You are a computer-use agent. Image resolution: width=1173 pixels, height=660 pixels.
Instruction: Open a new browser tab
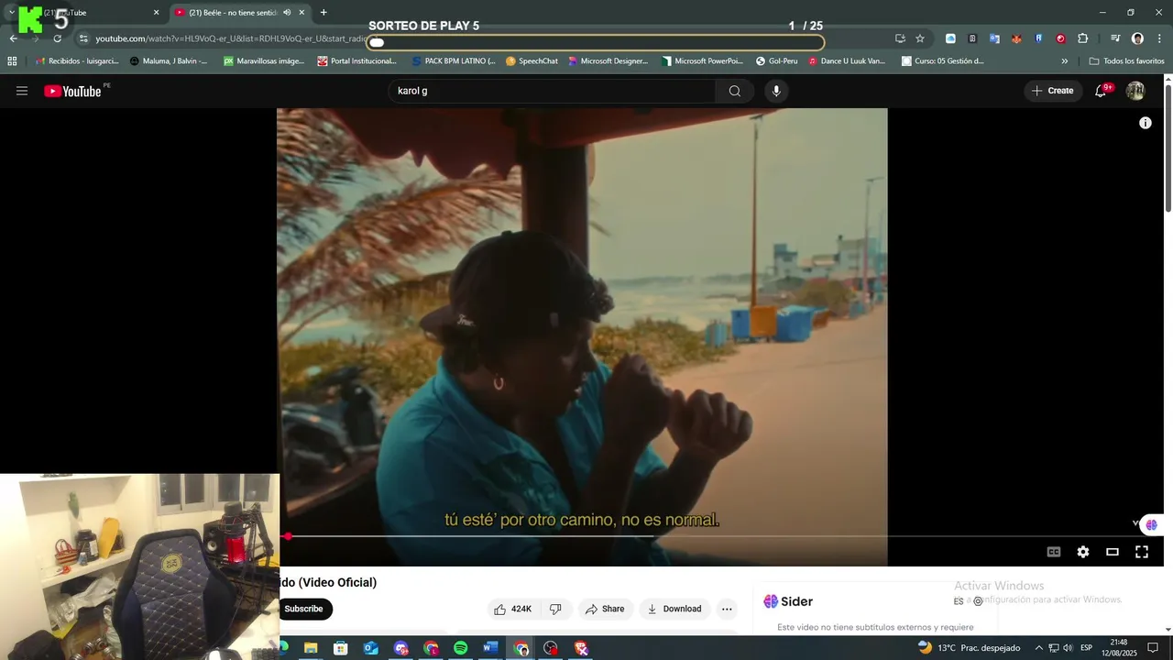pyautogui.click(x=323, y=13)
